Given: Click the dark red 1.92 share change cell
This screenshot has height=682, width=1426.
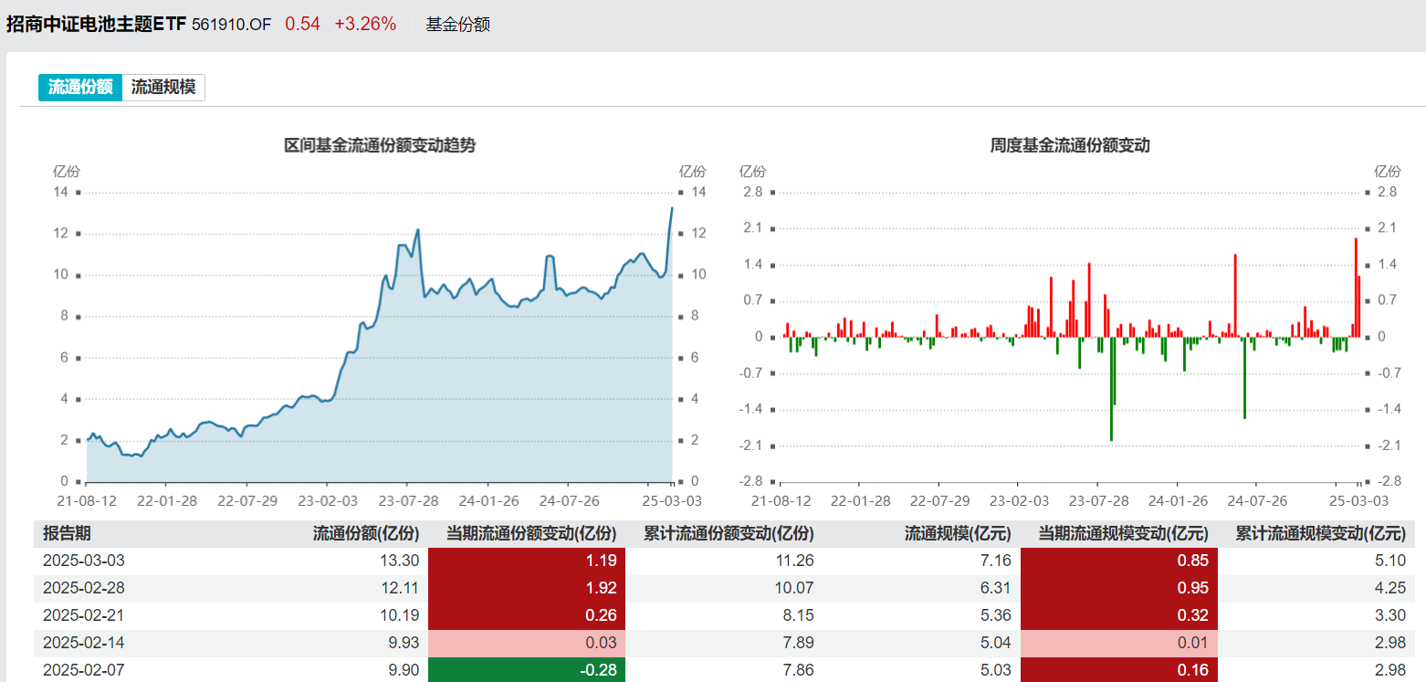Looking at the screenshot, I should (x=526, y=588).
